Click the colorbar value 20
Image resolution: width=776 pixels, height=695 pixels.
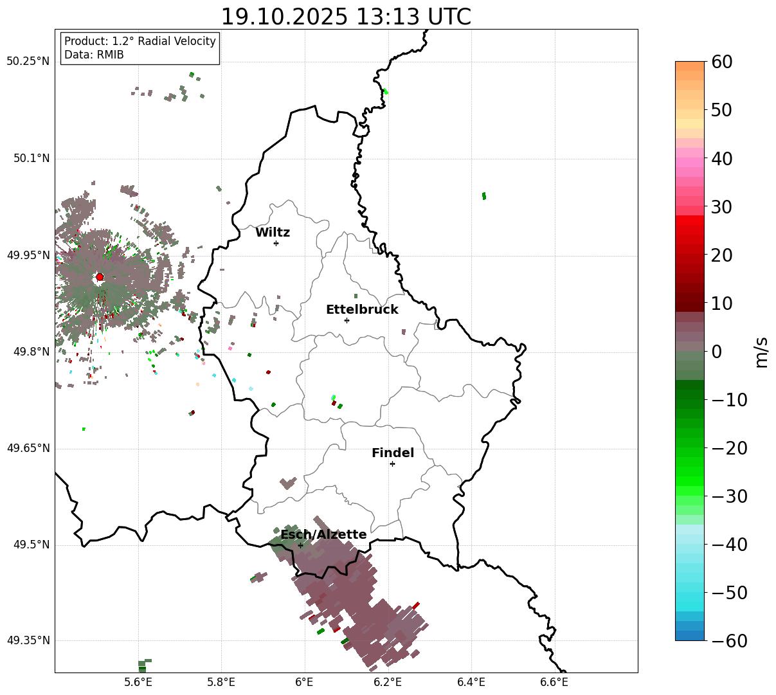[x=722, y=255]
